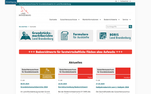Expand the Service menu
This screenshot has height=94, width=151.
pyautogui.click(x=126, y=20)
